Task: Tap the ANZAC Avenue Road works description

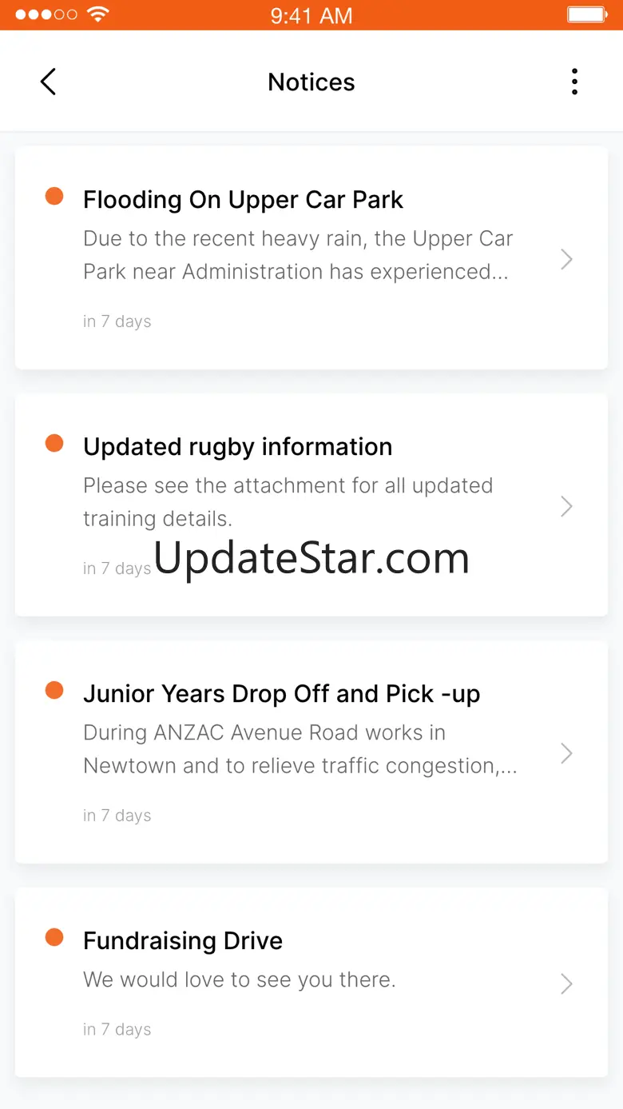Action: [300, 749]
